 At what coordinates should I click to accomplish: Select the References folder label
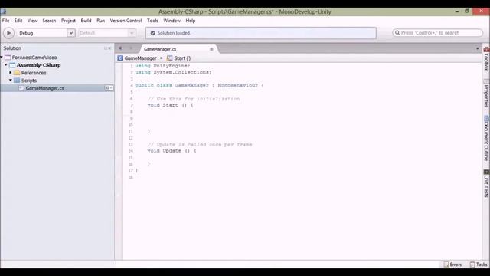[34, 73]
